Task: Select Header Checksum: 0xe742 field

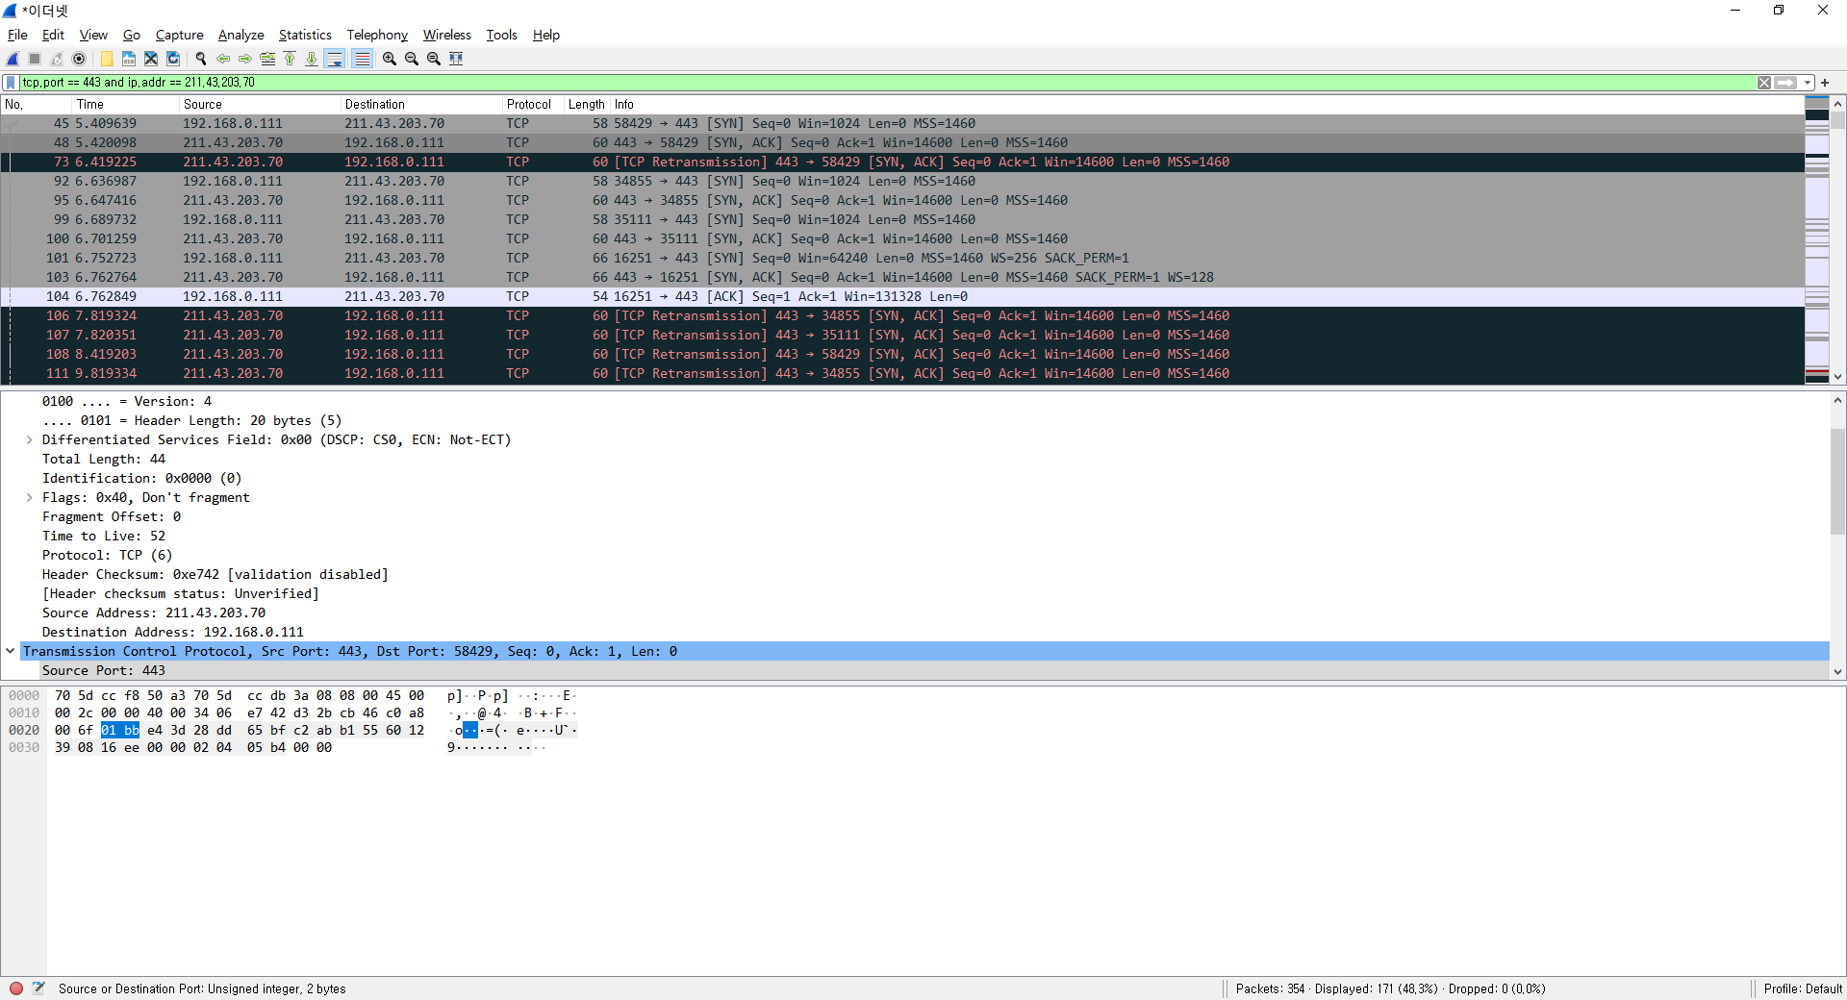Action: 215,575
